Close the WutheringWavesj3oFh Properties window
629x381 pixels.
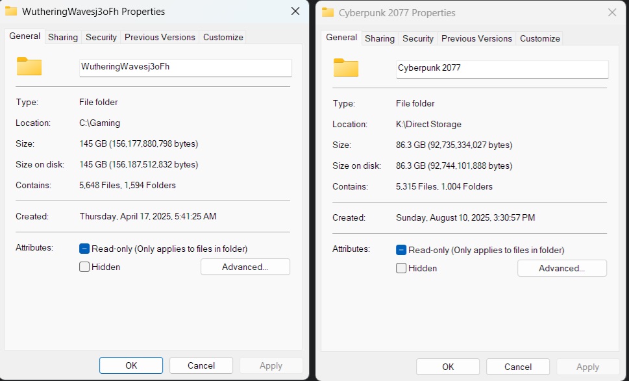pyautogui.click(x=295, y=11)
